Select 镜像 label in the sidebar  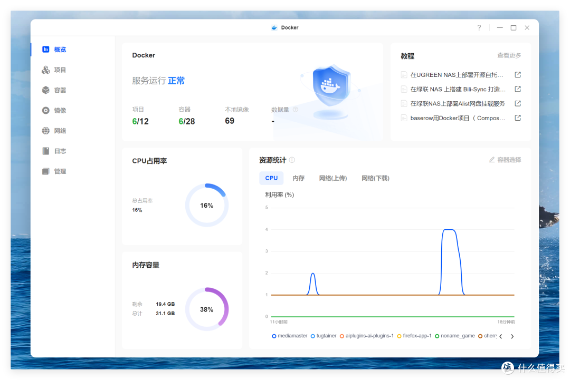coord(60,110)
